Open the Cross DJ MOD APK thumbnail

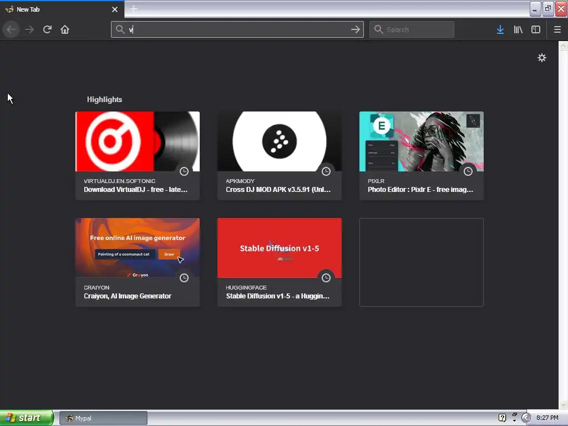[x=280, y=141]
